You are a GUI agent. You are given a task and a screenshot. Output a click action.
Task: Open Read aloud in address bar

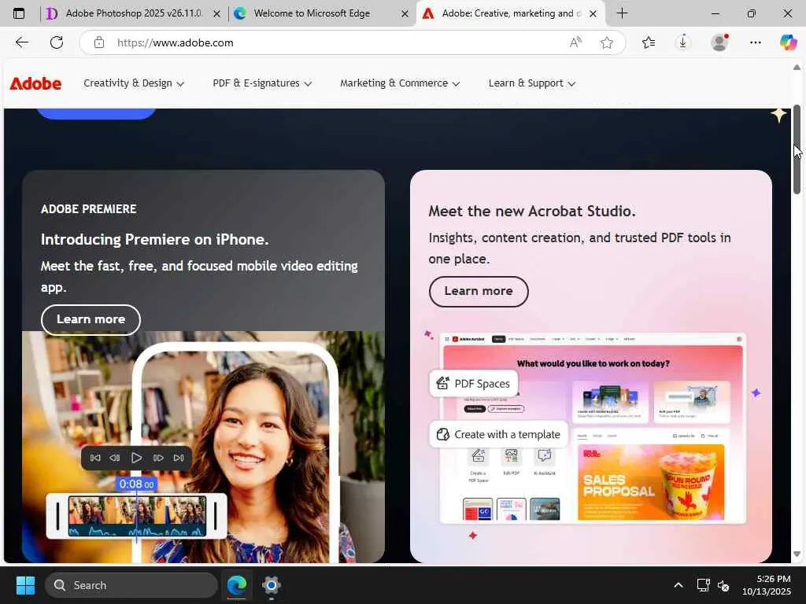[x=575, y=42]
